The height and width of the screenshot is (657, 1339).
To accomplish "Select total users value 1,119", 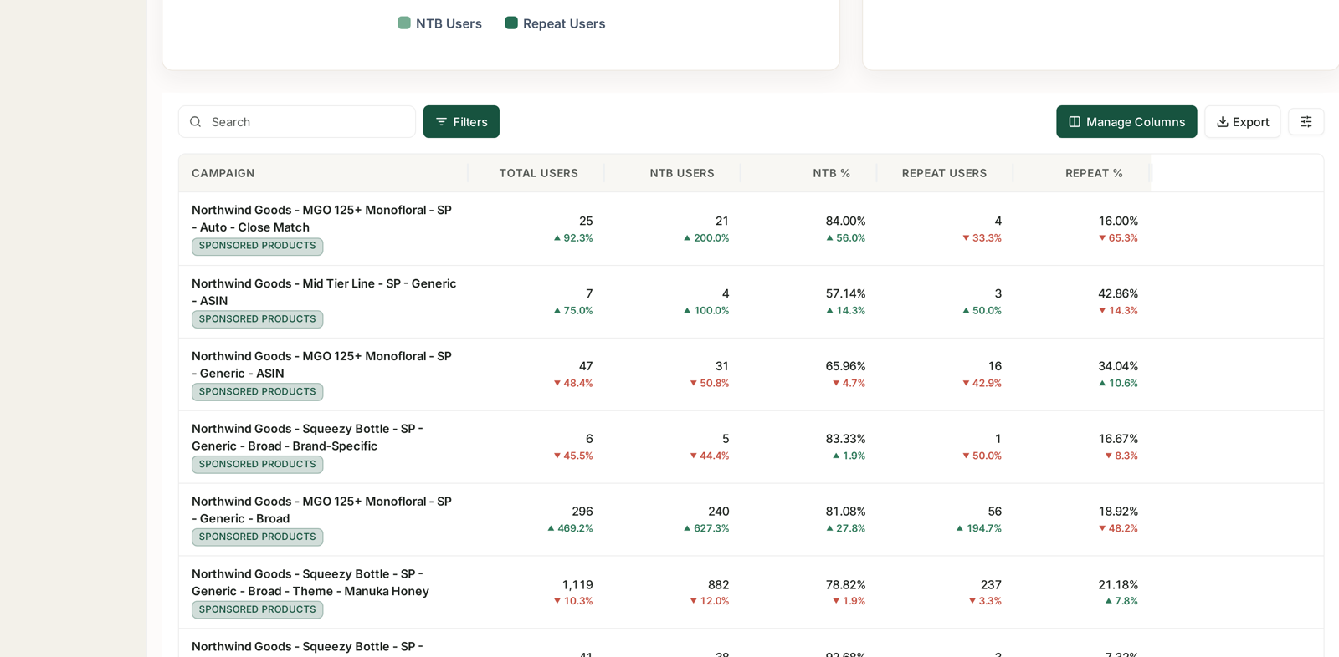I will 577,584.
